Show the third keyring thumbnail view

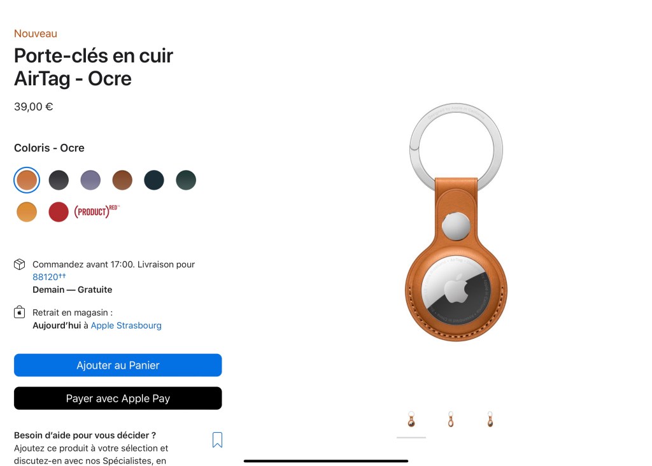point(490,420)
